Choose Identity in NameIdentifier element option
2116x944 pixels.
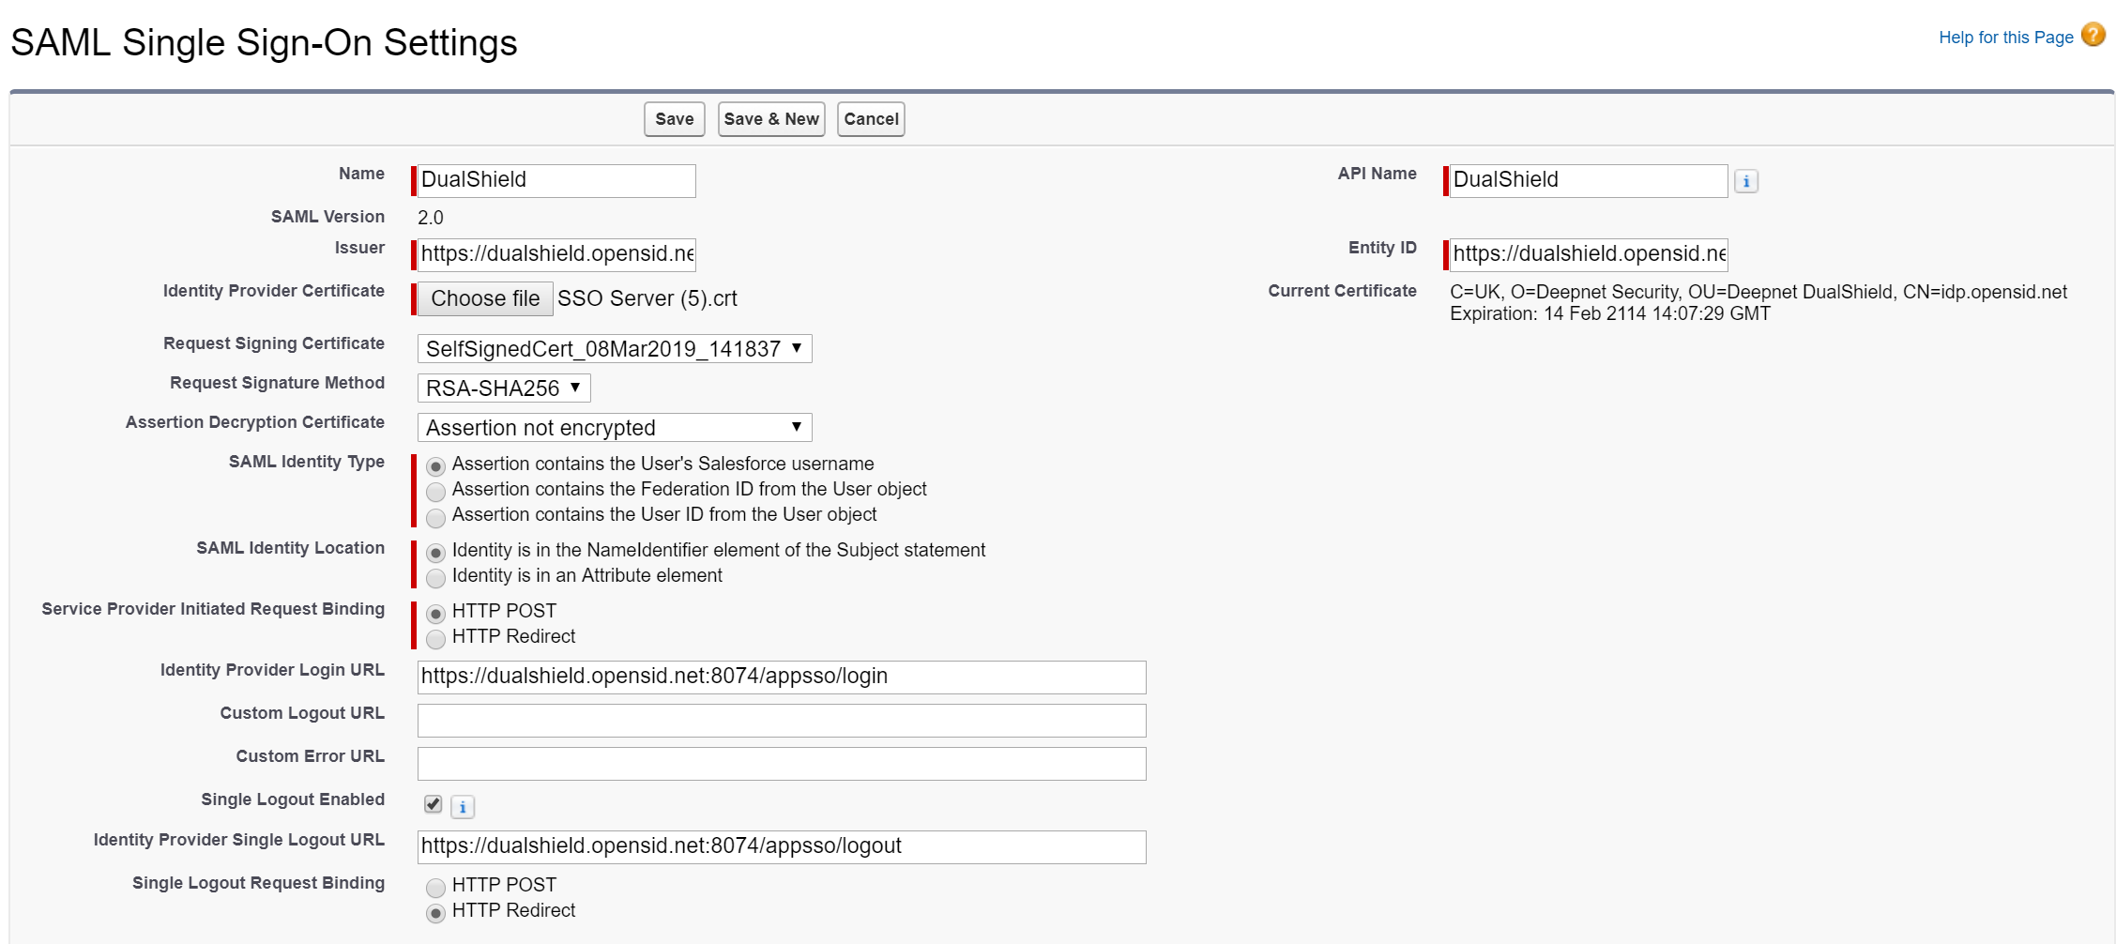435,553
